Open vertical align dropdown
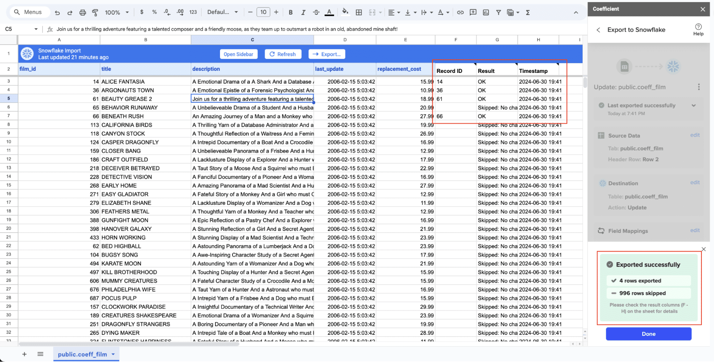Viewport: 714px width, 362px height. coord(411,13)
